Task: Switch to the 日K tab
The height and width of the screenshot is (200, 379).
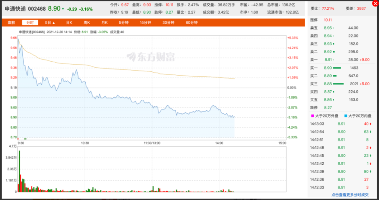Action: pos(69,23)
